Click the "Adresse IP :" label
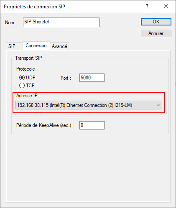 (28, 96)
